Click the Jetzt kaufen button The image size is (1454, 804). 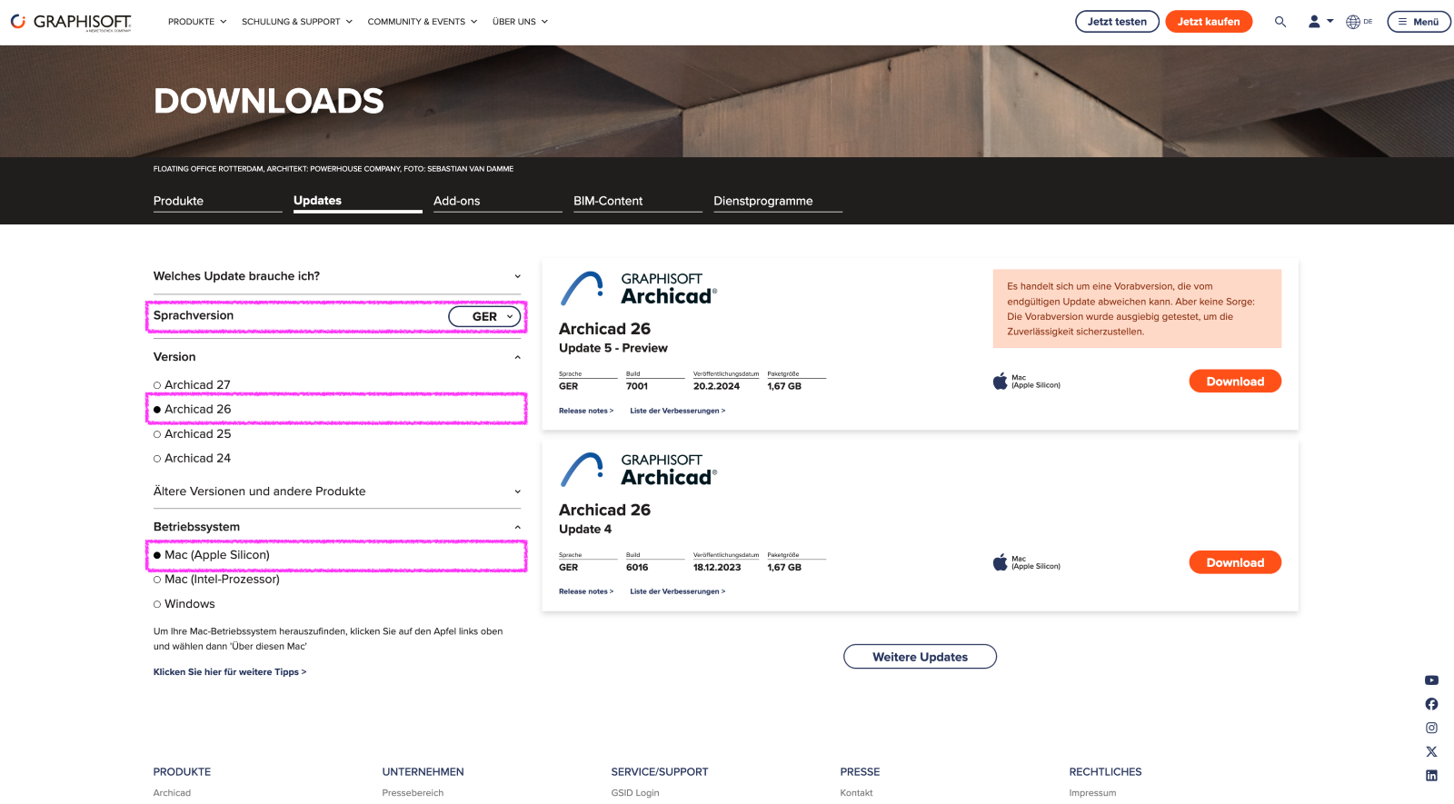pyautogui.click(x=1209, y=22)
